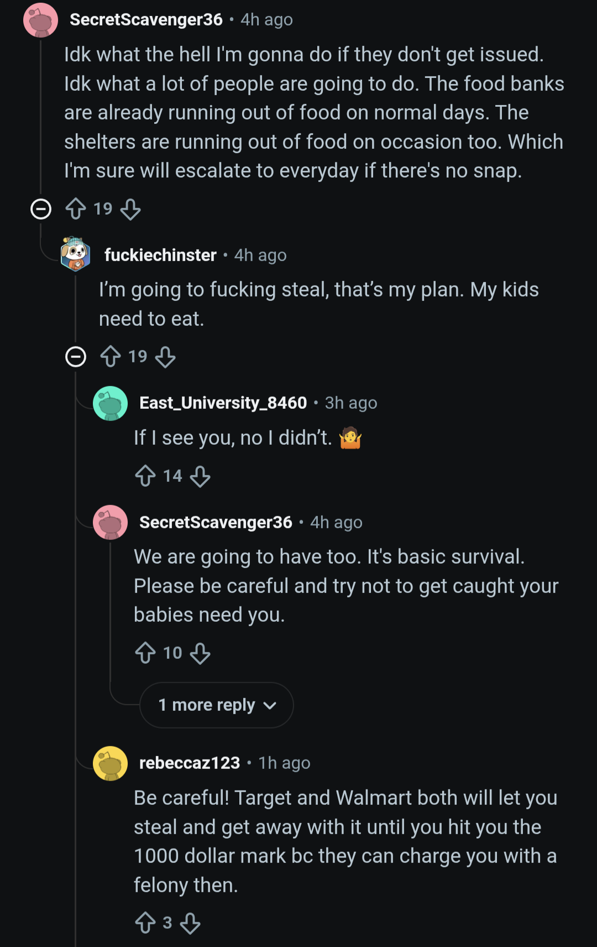Viewport: 597px width, 947px height.
Task: Click the top SecretScavenger36 pink avatar
Action: click(x=41, y=20)
